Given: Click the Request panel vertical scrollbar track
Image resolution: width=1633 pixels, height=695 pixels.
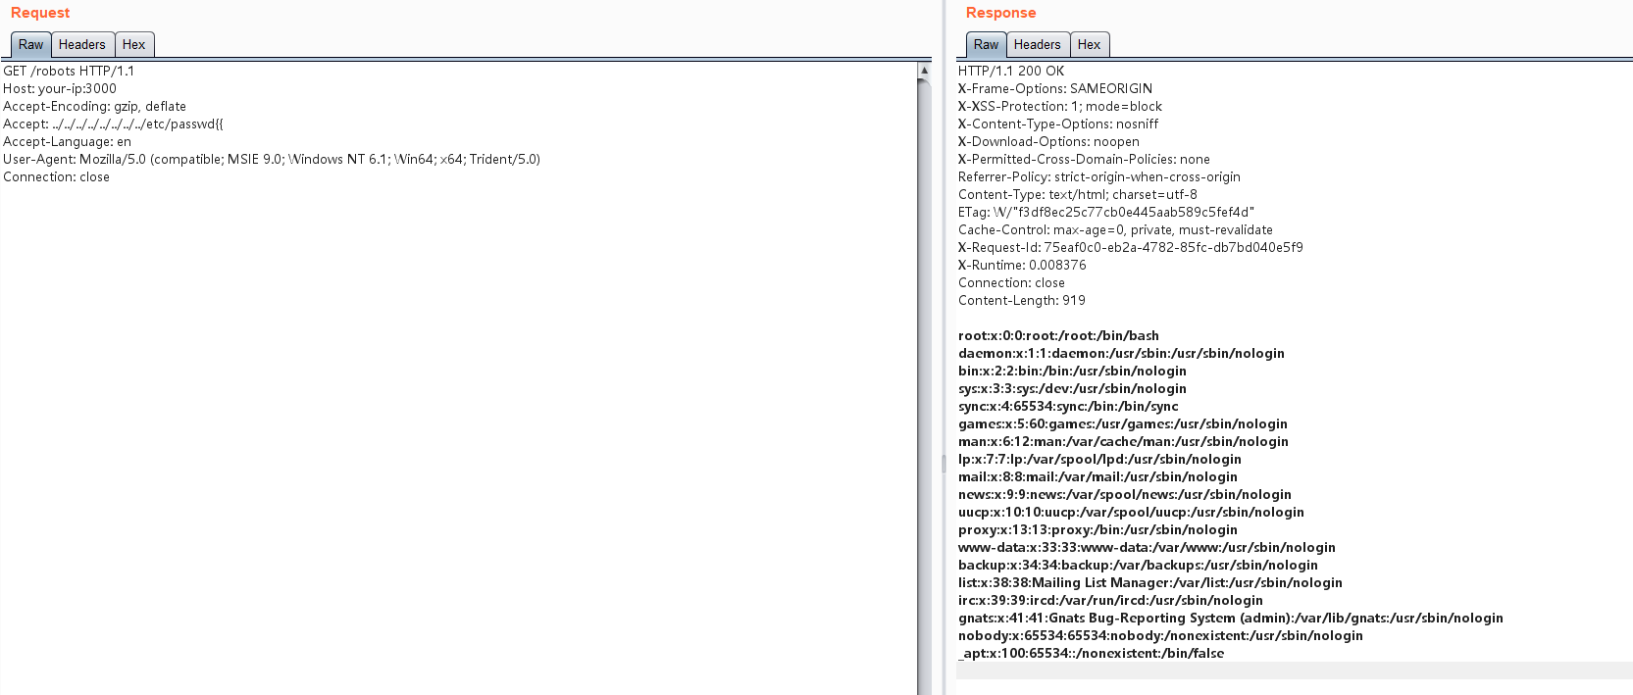Looking at the screenshot, I should point(924,387).
